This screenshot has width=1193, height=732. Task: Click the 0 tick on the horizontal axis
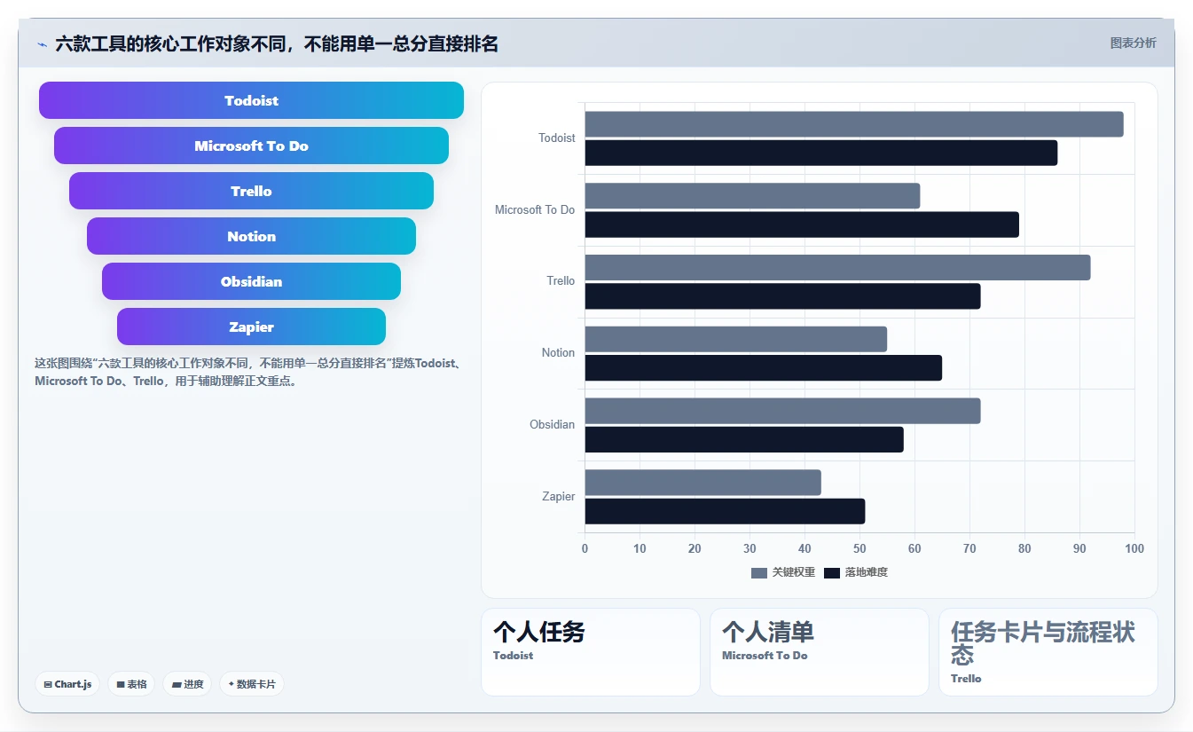pyautogui.click(x=585, y=548)
